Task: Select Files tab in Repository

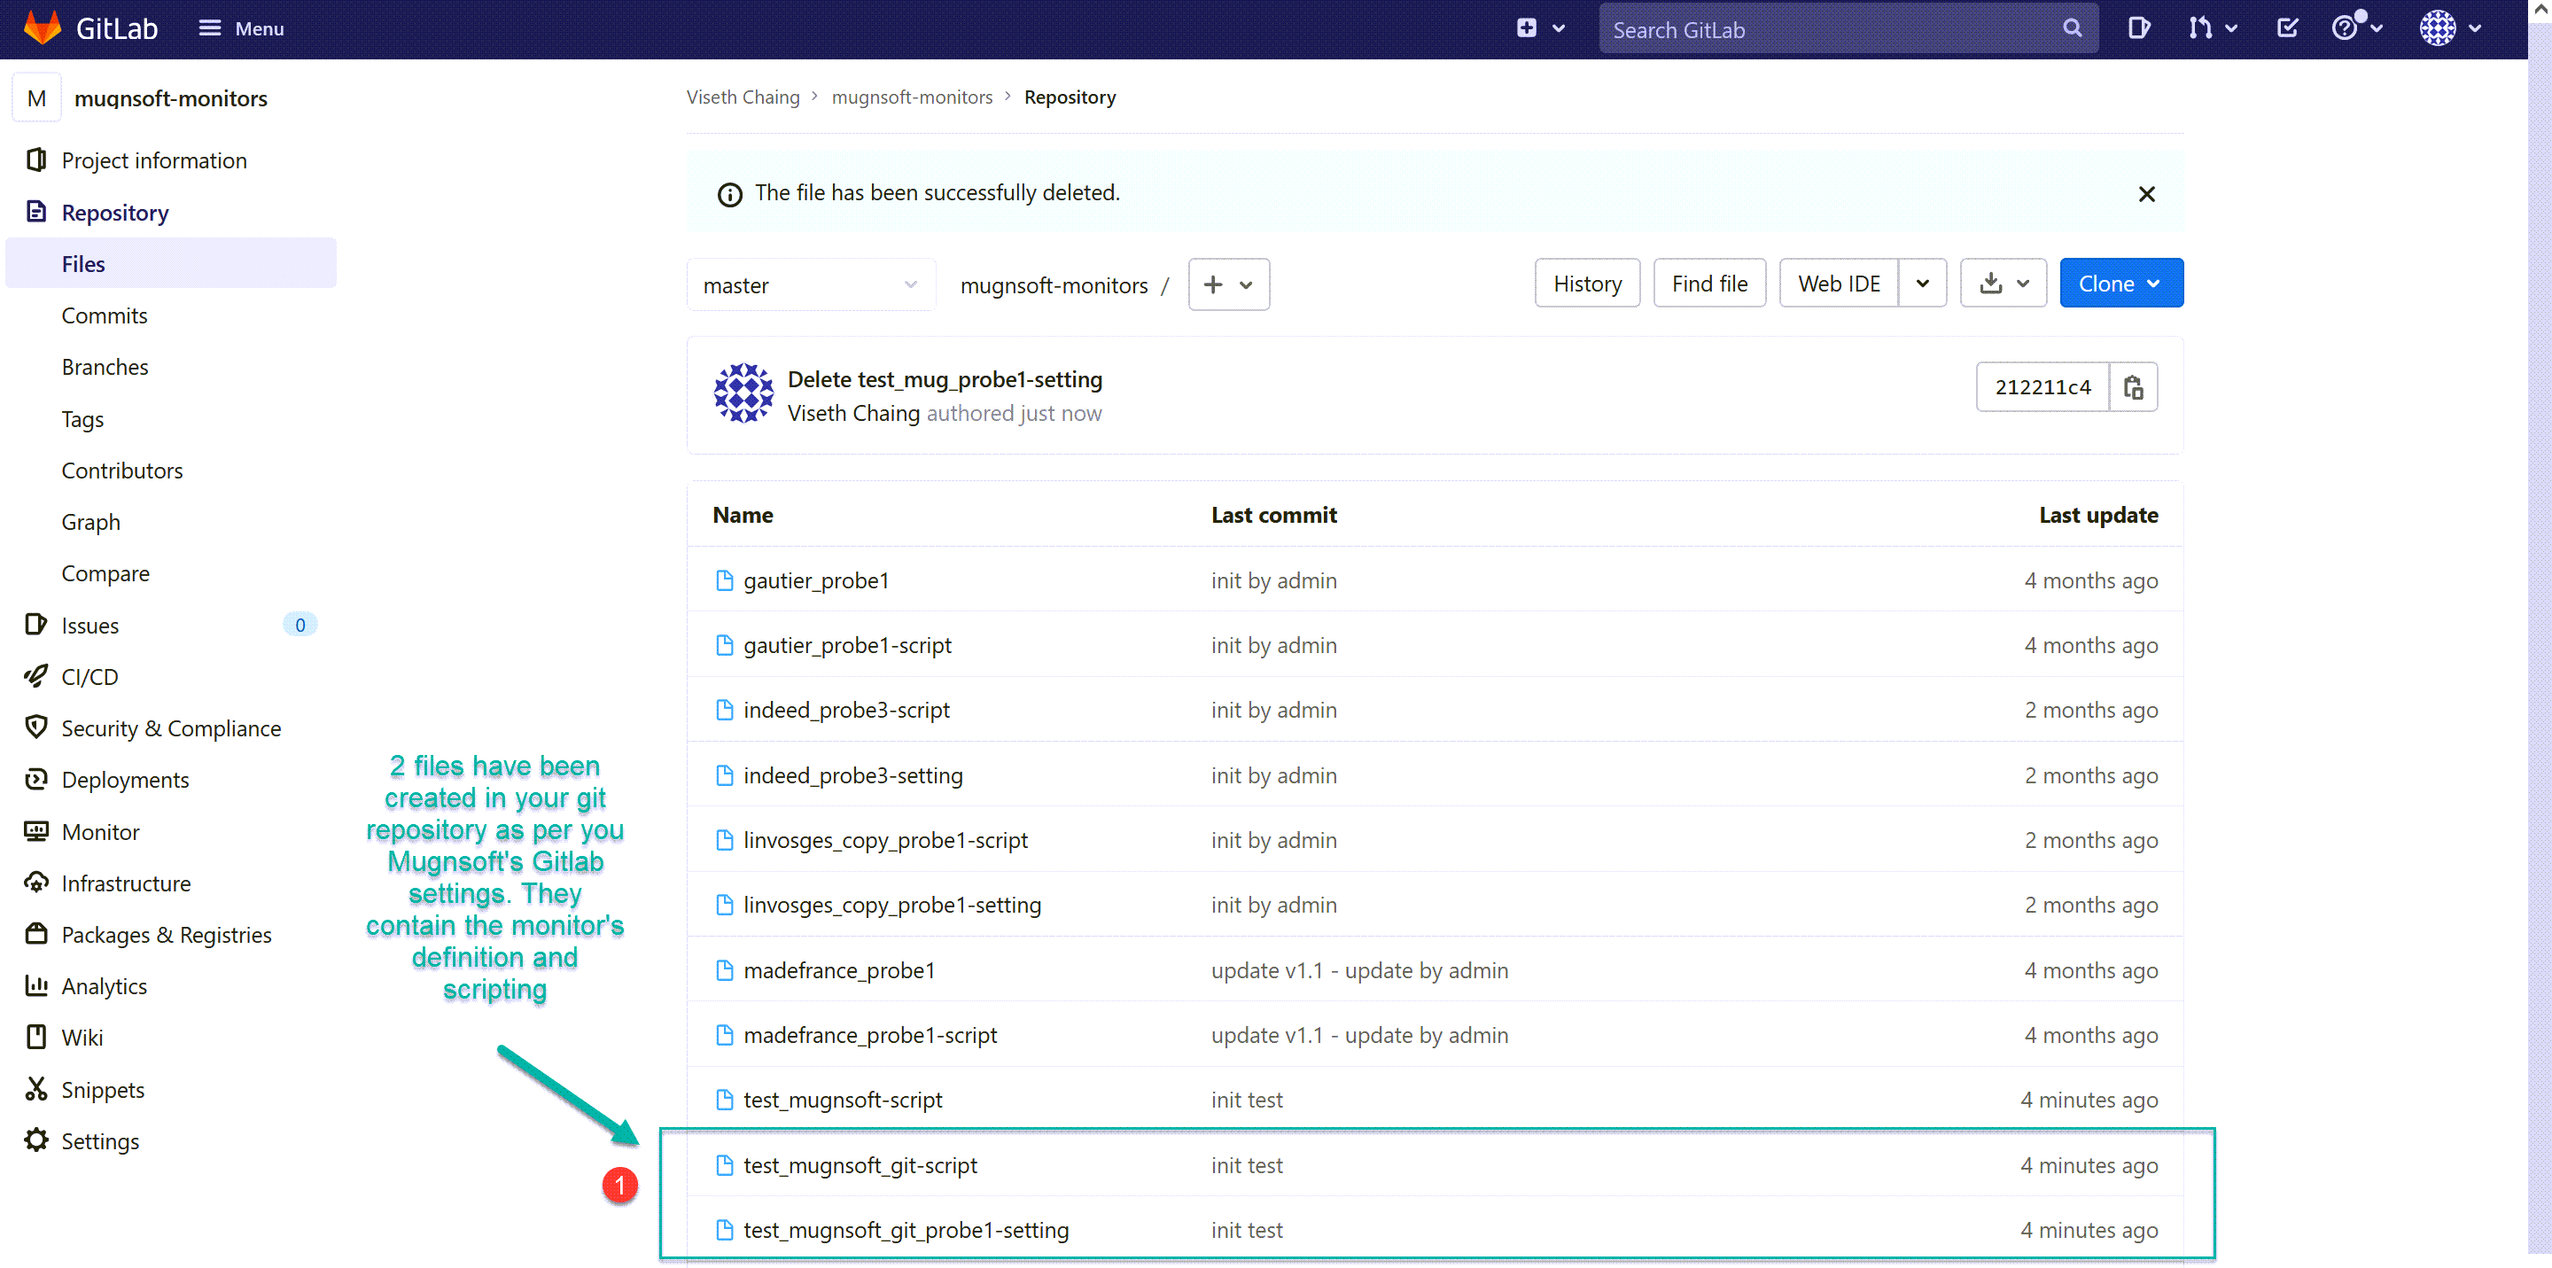Action: click(83, 262)
